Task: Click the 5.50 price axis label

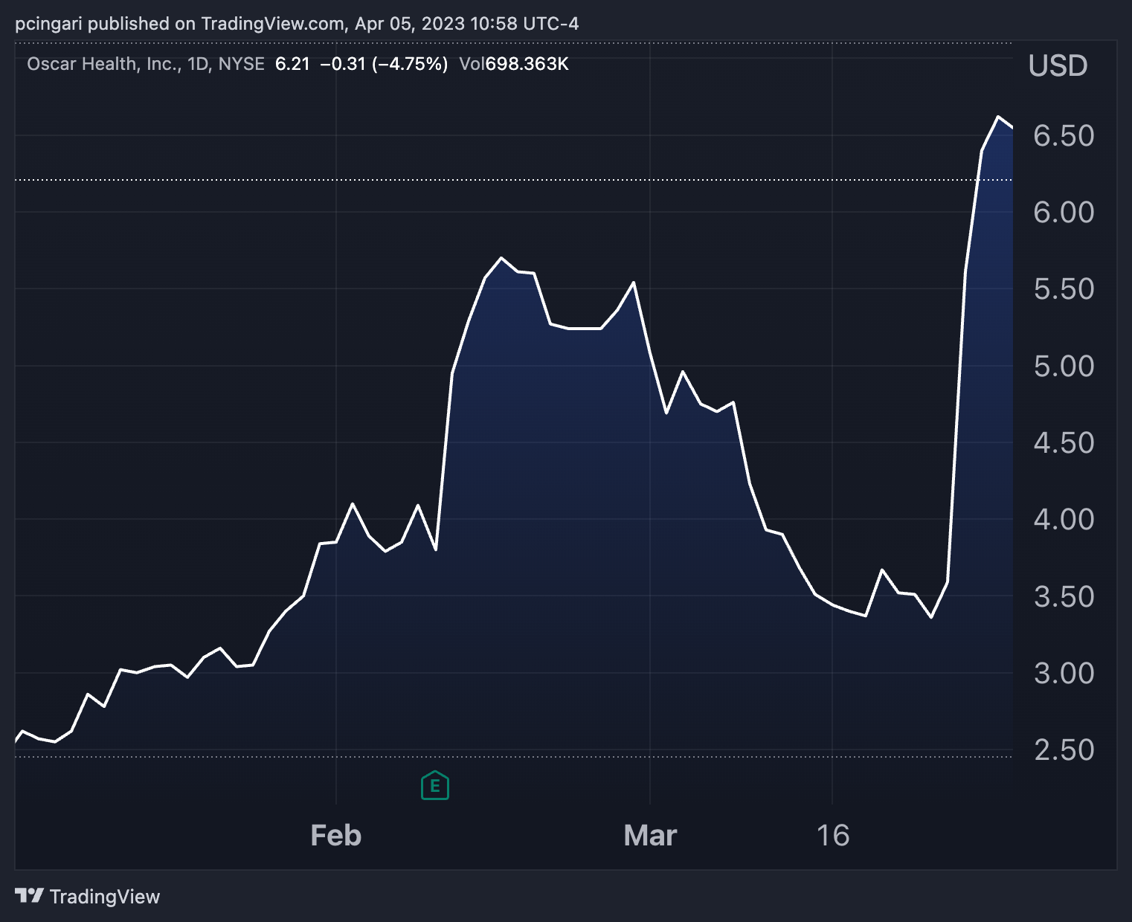Action: [x=1064, y=289]
